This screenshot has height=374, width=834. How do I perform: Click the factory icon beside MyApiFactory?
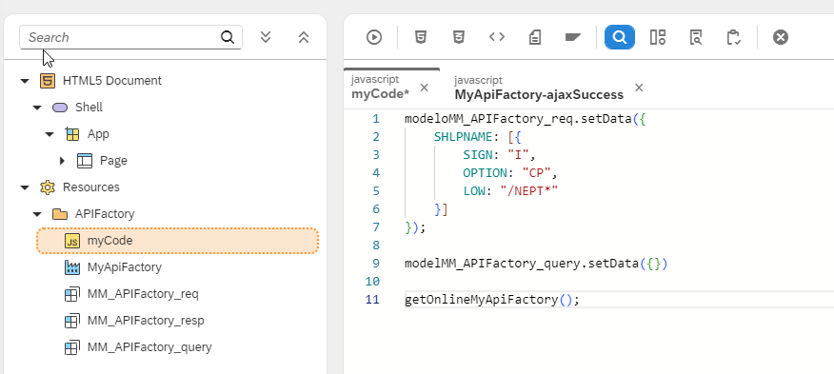(x=71, y=267)
